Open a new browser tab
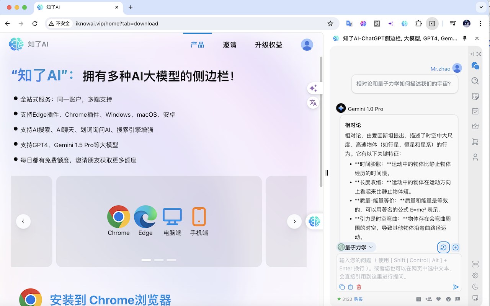This screenshot has width=490, height=306. pos(131,7)
